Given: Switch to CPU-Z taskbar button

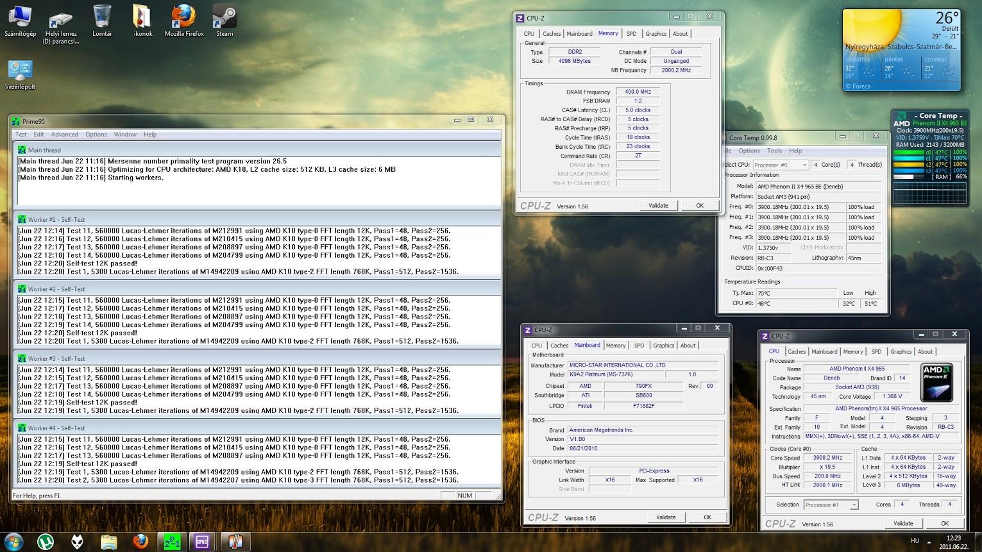Looking at the screenshot, I should click(x=203, y=542).
